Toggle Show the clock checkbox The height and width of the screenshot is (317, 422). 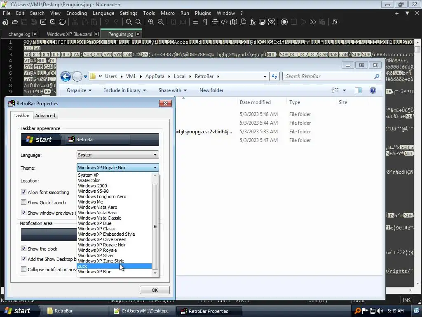pos(23,248)
